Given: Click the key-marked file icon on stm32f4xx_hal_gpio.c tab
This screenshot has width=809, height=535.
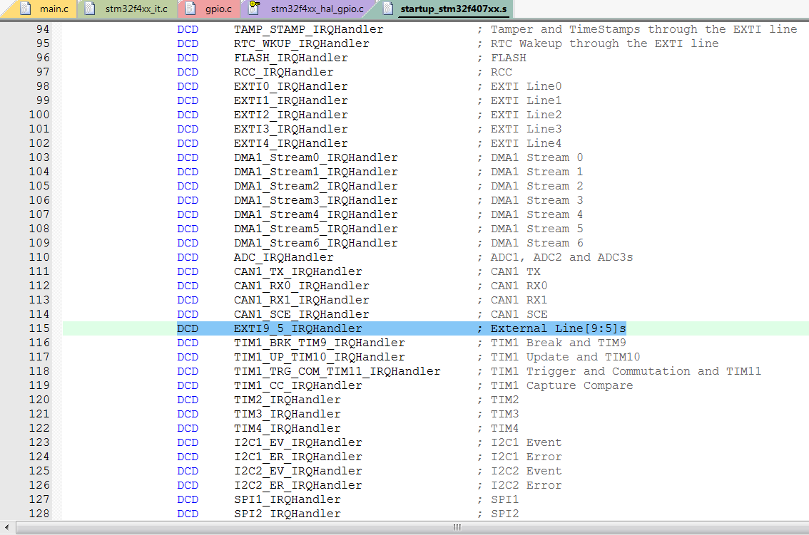Looking at the screenshot, I should tap(255, 8).
